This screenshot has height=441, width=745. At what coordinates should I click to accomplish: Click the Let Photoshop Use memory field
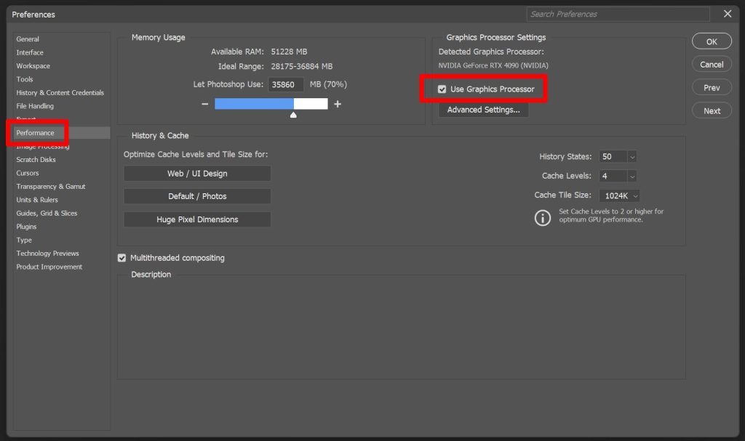285,84
